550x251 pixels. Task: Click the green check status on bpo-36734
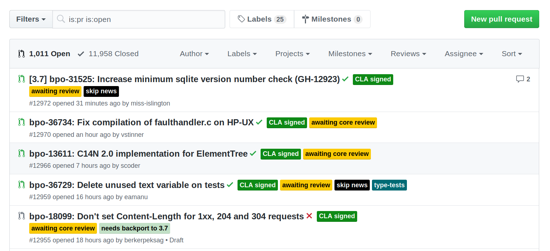pyautogui.click(x=259, y=122)
